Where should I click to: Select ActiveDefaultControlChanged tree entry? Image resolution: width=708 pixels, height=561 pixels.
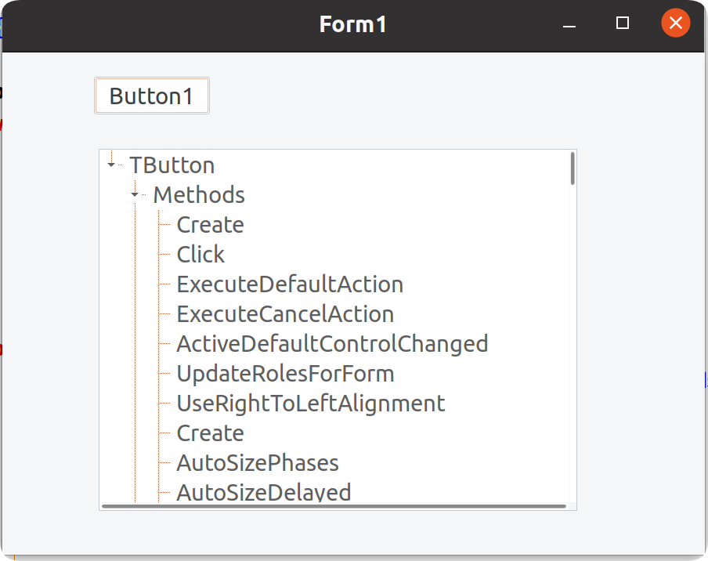[x=331, y=344]
